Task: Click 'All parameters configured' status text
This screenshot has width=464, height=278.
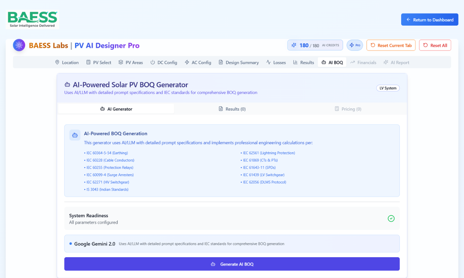Action: (94, 222)
